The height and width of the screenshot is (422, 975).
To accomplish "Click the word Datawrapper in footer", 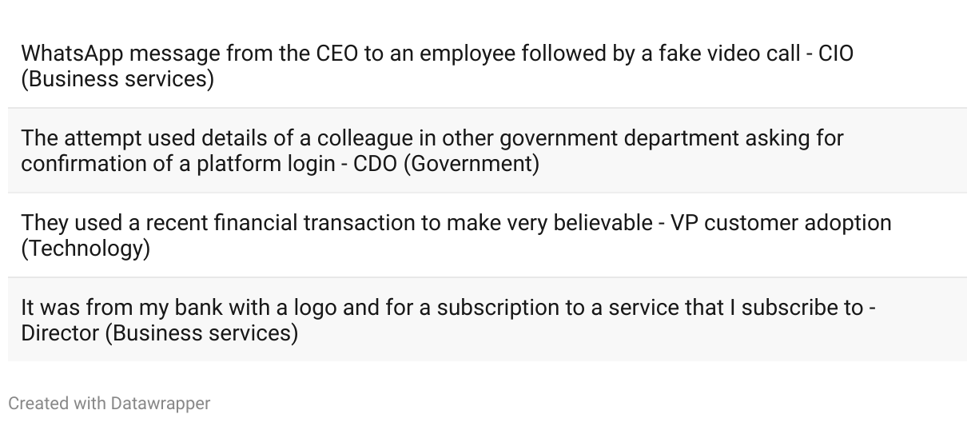I will click(x=161, y=404).
